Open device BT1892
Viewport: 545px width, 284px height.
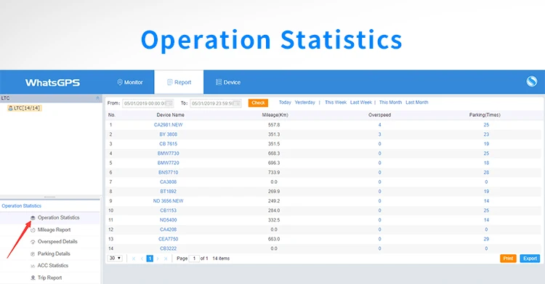click(x=169, y=192)
